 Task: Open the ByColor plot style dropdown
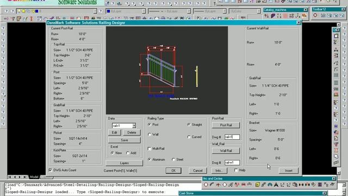point(259,11)
